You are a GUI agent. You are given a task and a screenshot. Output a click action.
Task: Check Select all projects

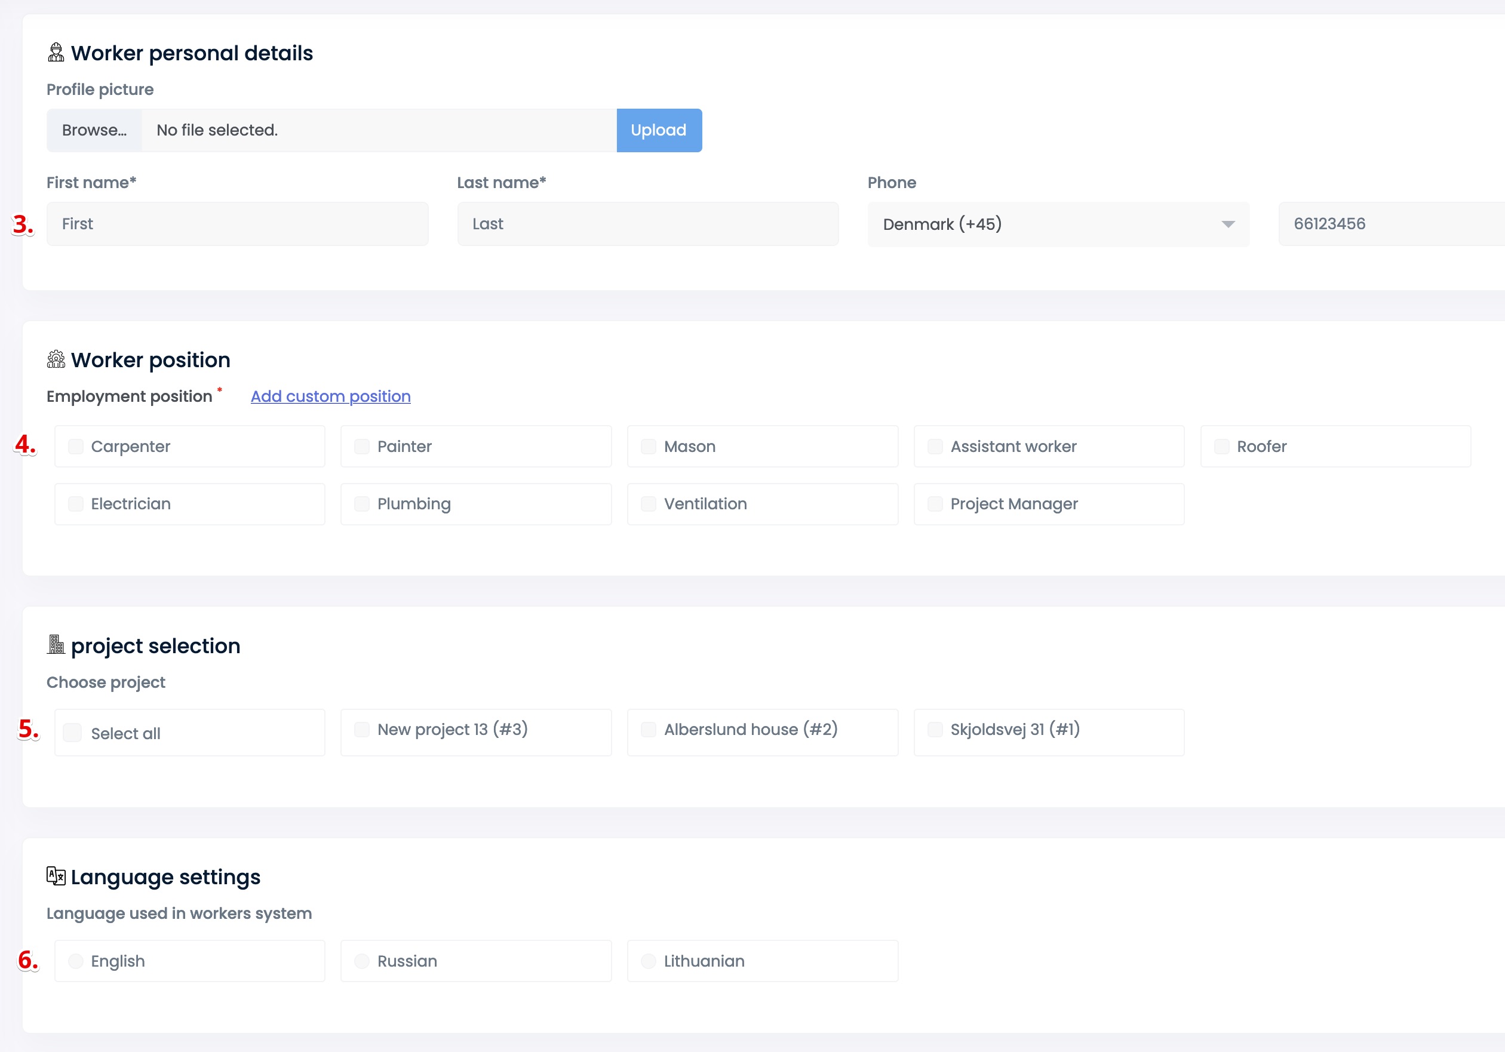point(73,732)
